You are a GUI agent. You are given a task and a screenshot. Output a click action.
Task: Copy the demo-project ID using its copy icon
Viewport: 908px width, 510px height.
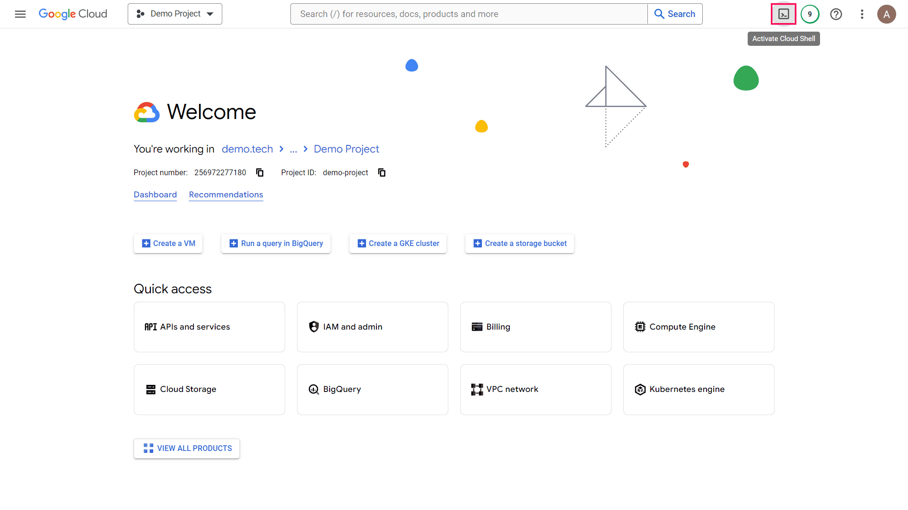point(382,172)
